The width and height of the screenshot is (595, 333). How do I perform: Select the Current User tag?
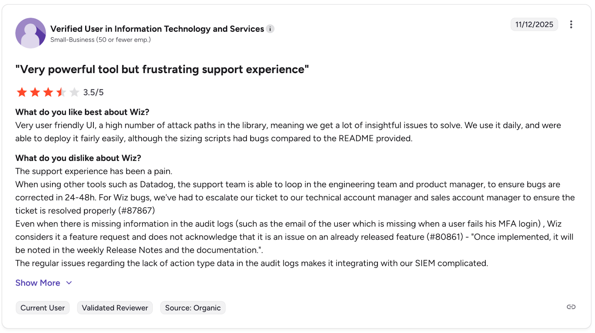tap(42, 308)
